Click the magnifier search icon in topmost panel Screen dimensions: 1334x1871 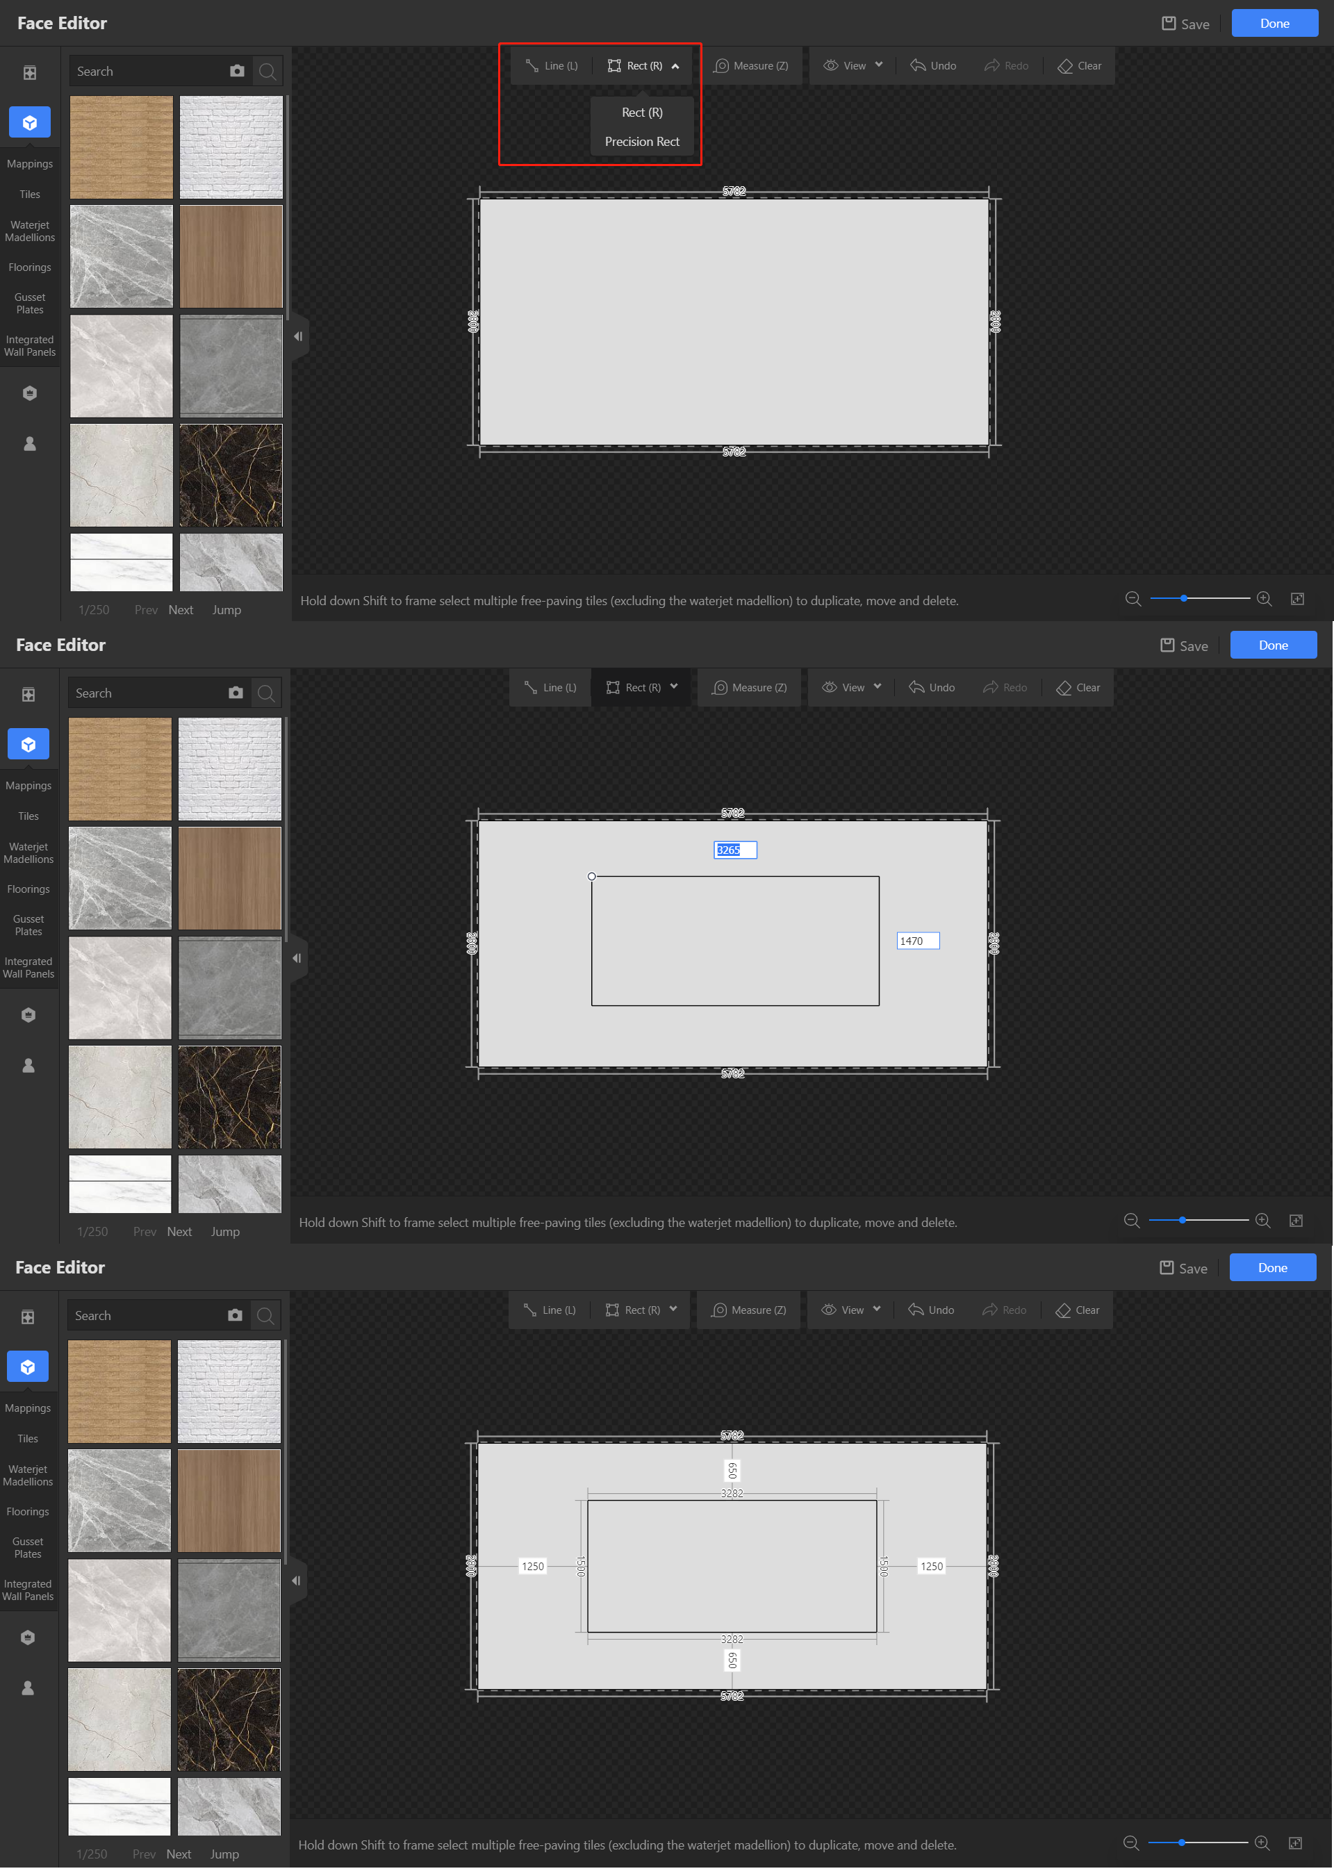click(x=267, y=72)
